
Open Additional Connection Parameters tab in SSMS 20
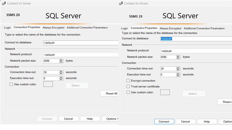tap(87, 28)
